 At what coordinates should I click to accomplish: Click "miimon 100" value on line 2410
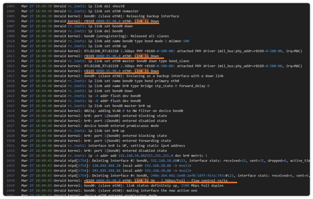[179, 41]
